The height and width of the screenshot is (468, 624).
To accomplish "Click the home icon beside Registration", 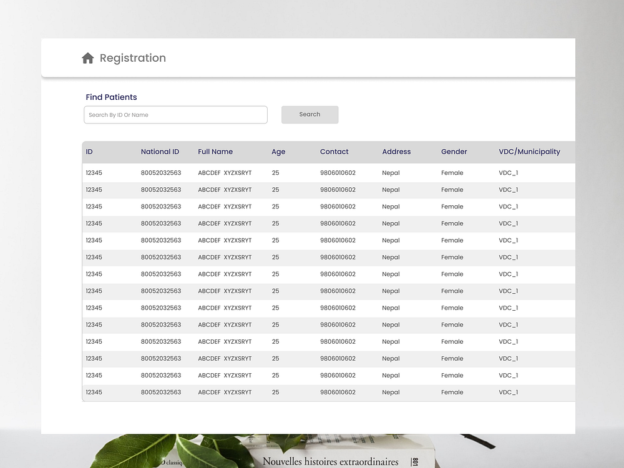I will tap(88, 57).
